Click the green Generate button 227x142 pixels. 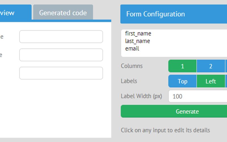174,111
